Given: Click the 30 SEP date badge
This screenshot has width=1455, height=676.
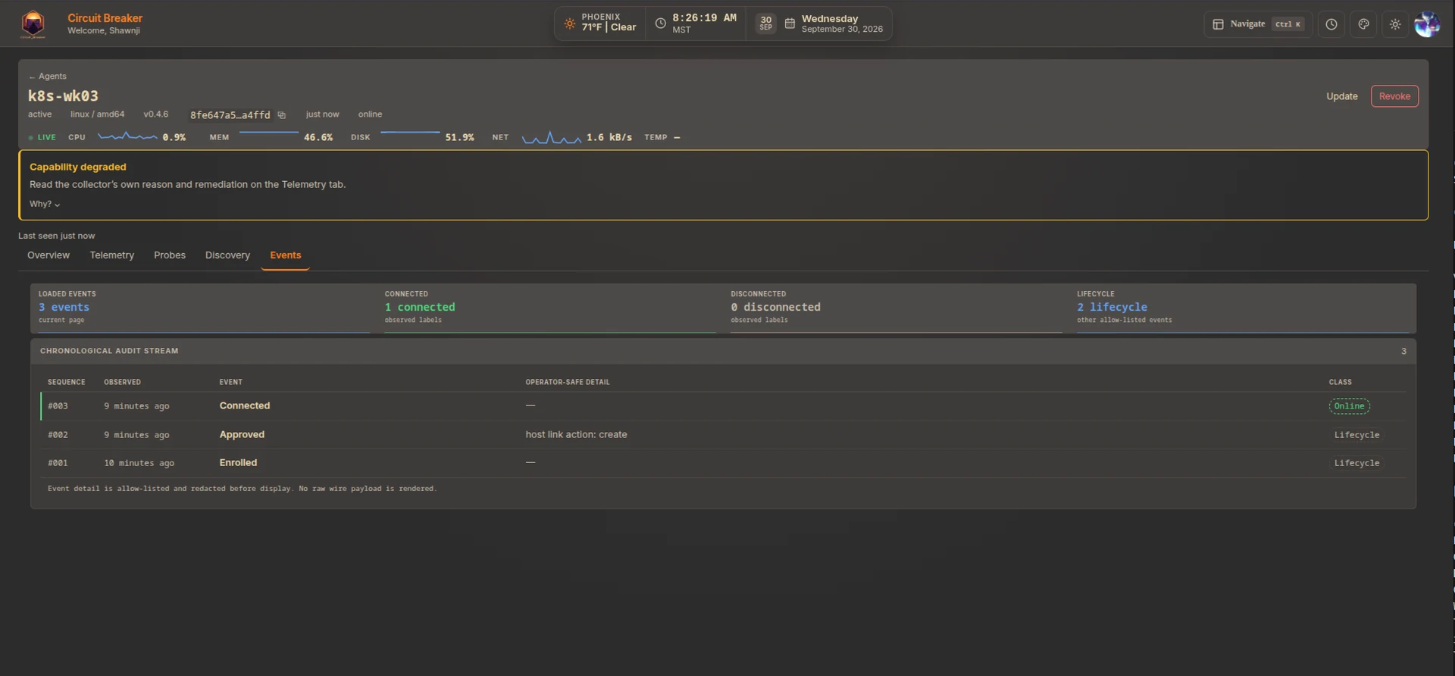Looking at the screenshot, I should 766,23.
